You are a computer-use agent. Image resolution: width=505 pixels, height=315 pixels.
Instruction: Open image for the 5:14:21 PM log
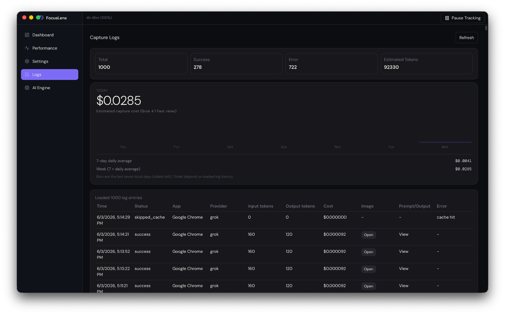[x=368, y=235]
